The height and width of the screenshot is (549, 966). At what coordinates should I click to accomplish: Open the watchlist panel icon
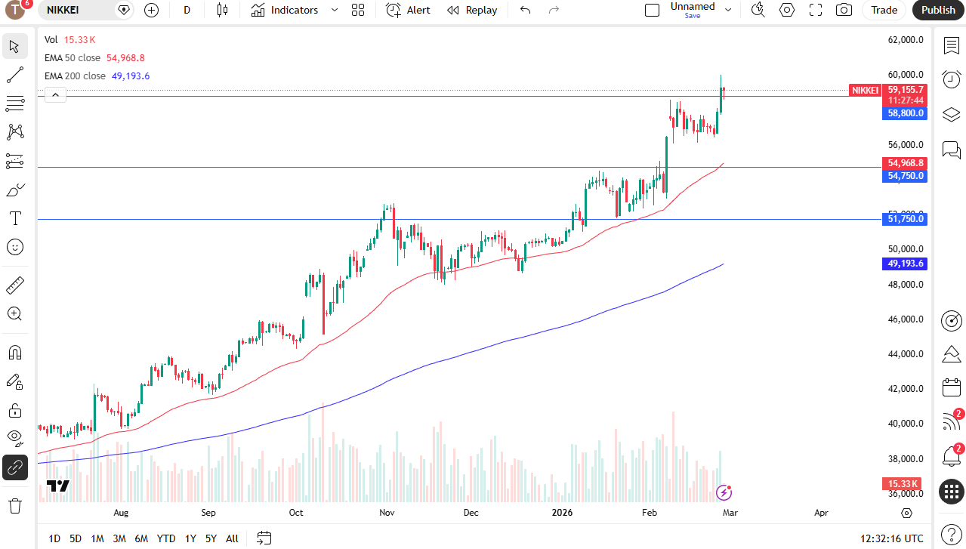(951, 45)
